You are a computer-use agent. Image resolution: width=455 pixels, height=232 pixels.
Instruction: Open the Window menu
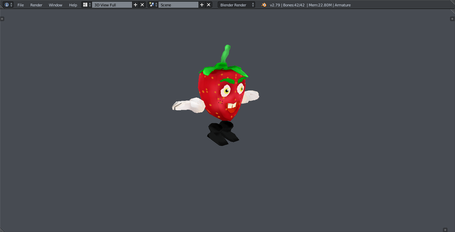click(55, 5)
